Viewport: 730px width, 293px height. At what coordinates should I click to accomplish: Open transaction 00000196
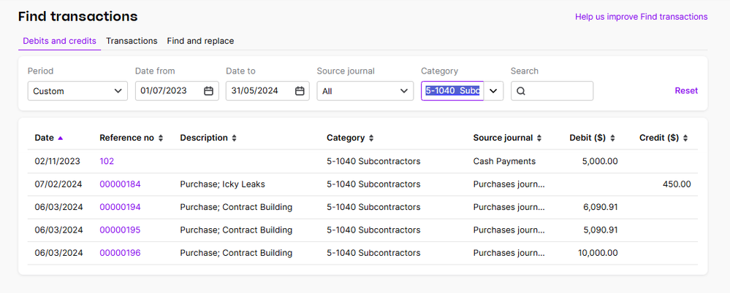[x=120, y=253]
